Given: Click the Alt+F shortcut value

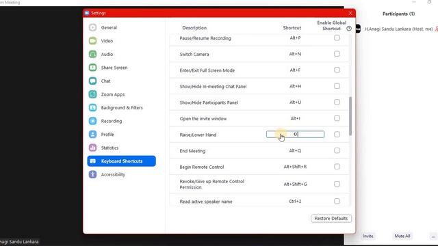Looking at the screenshot, I should pos(295,70).
